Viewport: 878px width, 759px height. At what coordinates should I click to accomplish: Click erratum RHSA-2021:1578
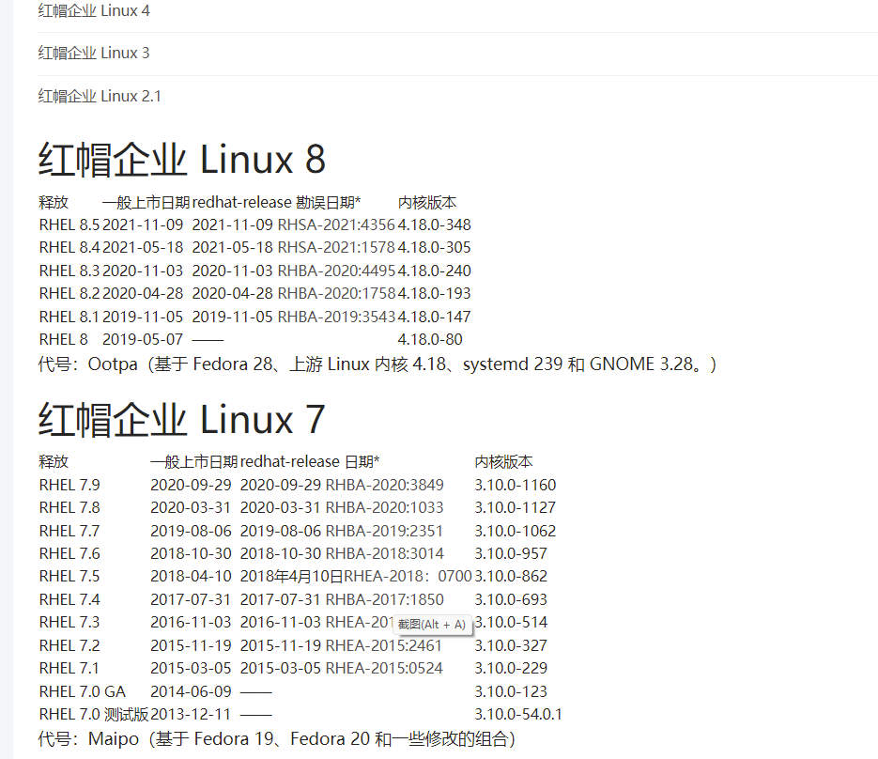(336, 248)
